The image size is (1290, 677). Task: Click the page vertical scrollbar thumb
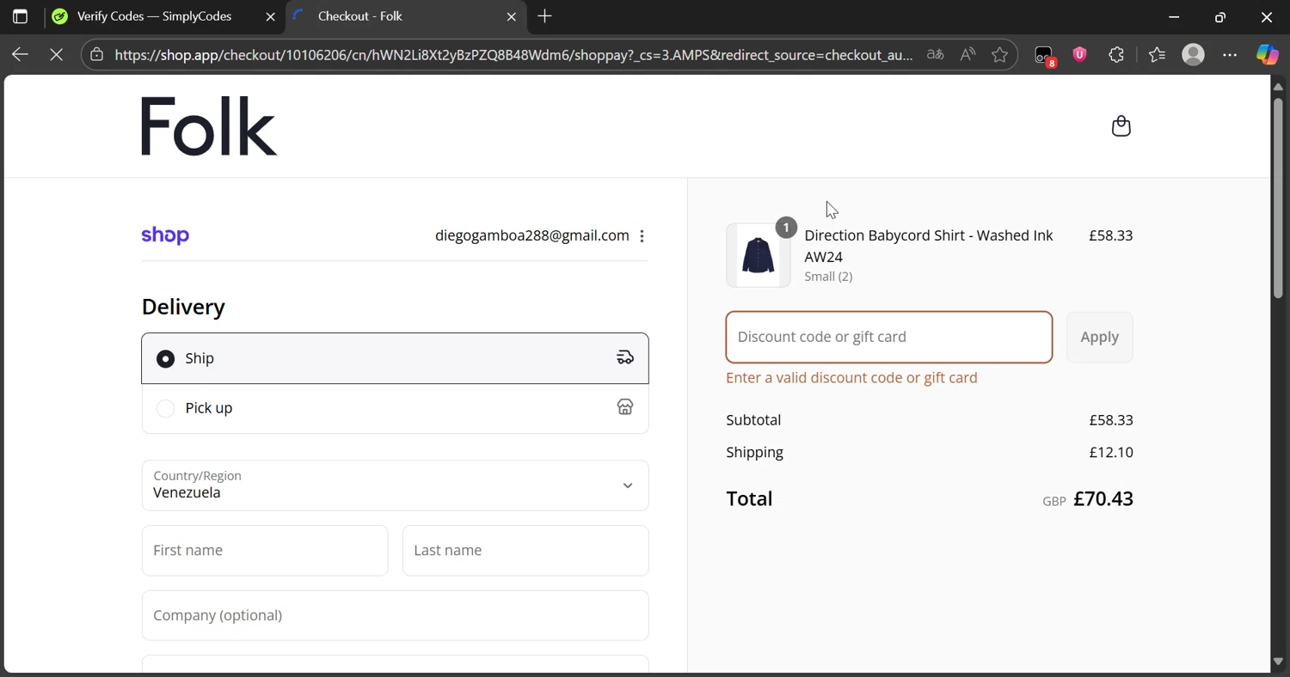1278,198
